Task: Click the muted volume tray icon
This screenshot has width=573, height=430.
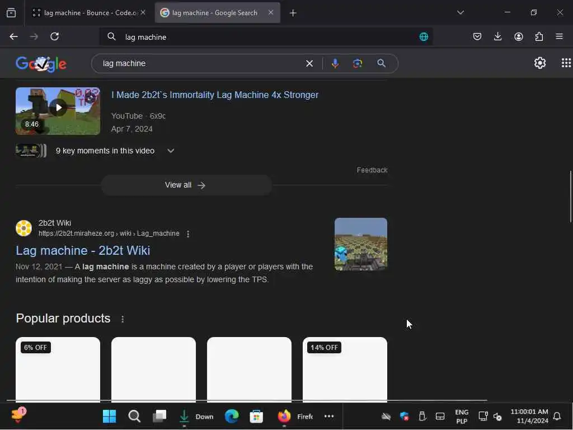Action: 497,417
